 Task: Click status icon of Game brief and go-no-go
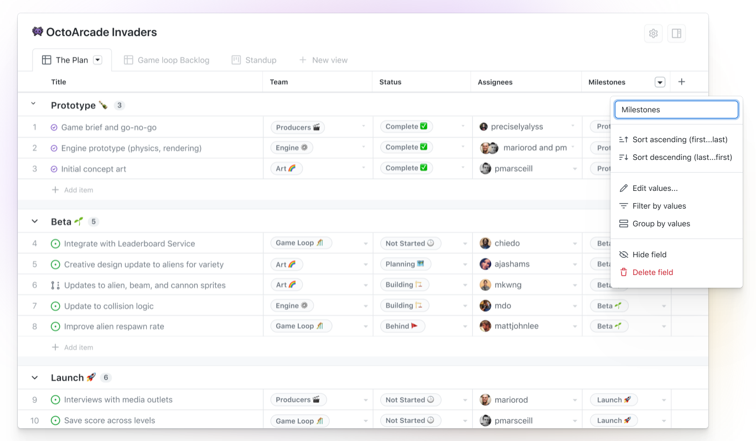click(54, 127)
